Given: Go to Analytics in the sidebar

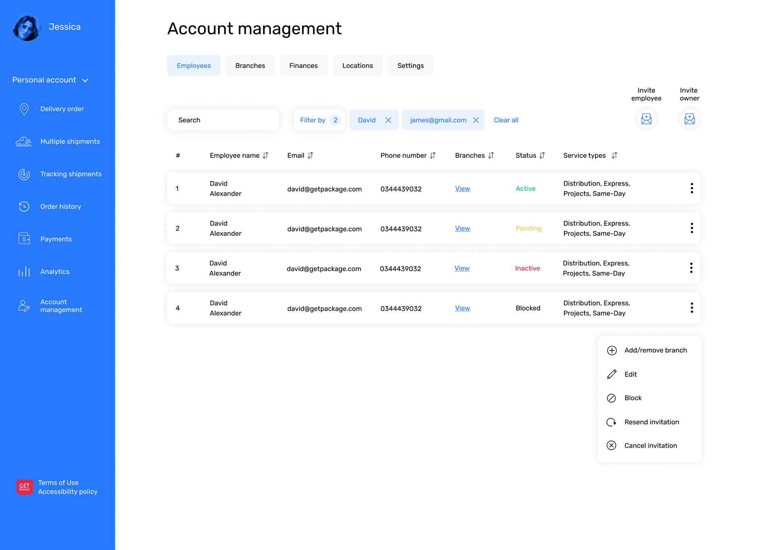Looking at the screenshot, I should tap(55, 272).
